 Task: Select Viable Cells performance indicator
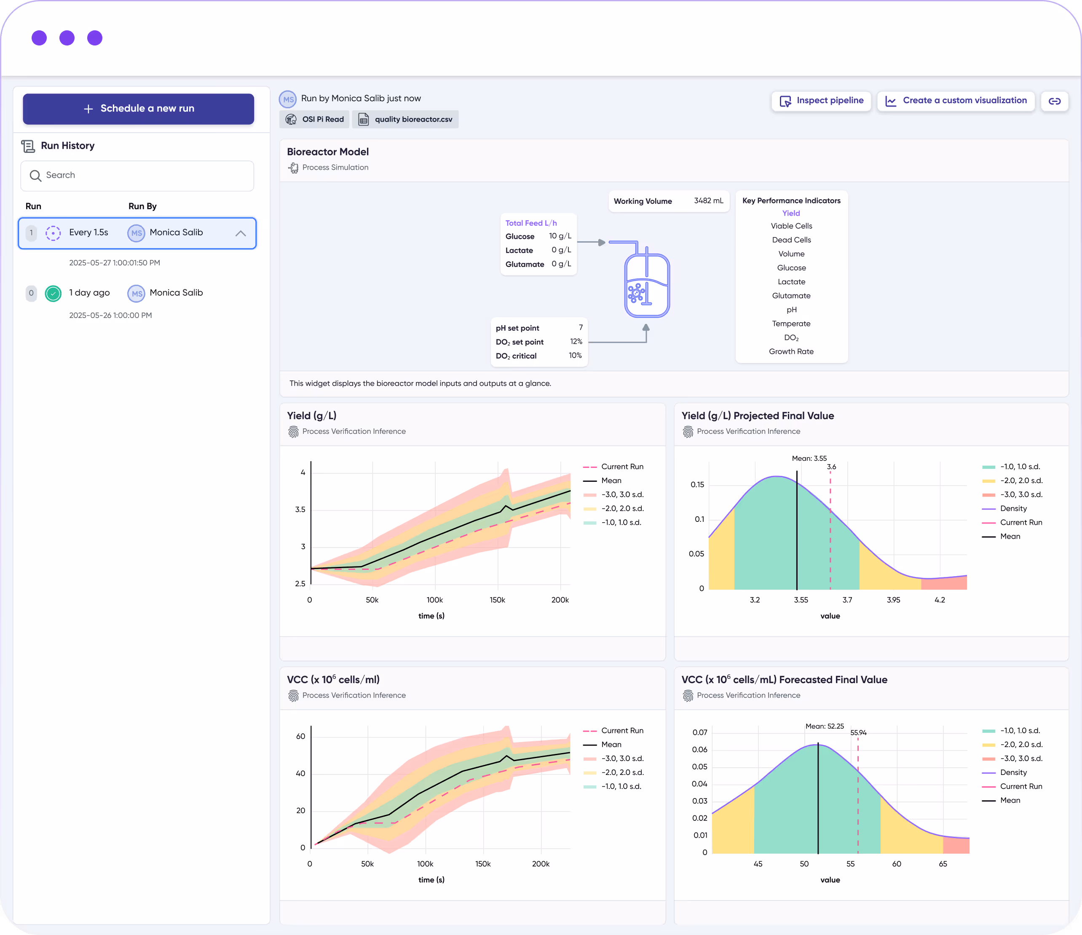[x=791, y=226]
